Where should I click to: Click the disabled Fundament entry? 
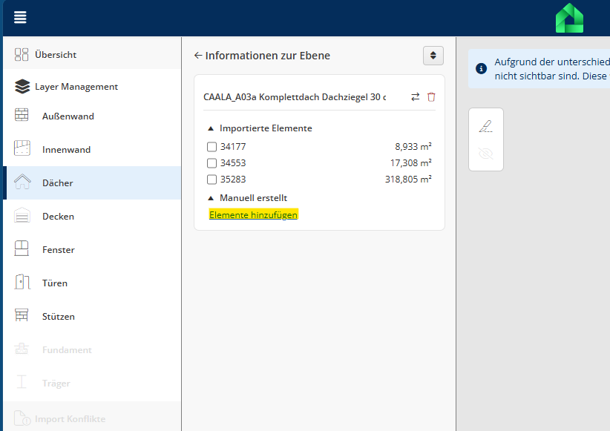(x=92, y=350)
